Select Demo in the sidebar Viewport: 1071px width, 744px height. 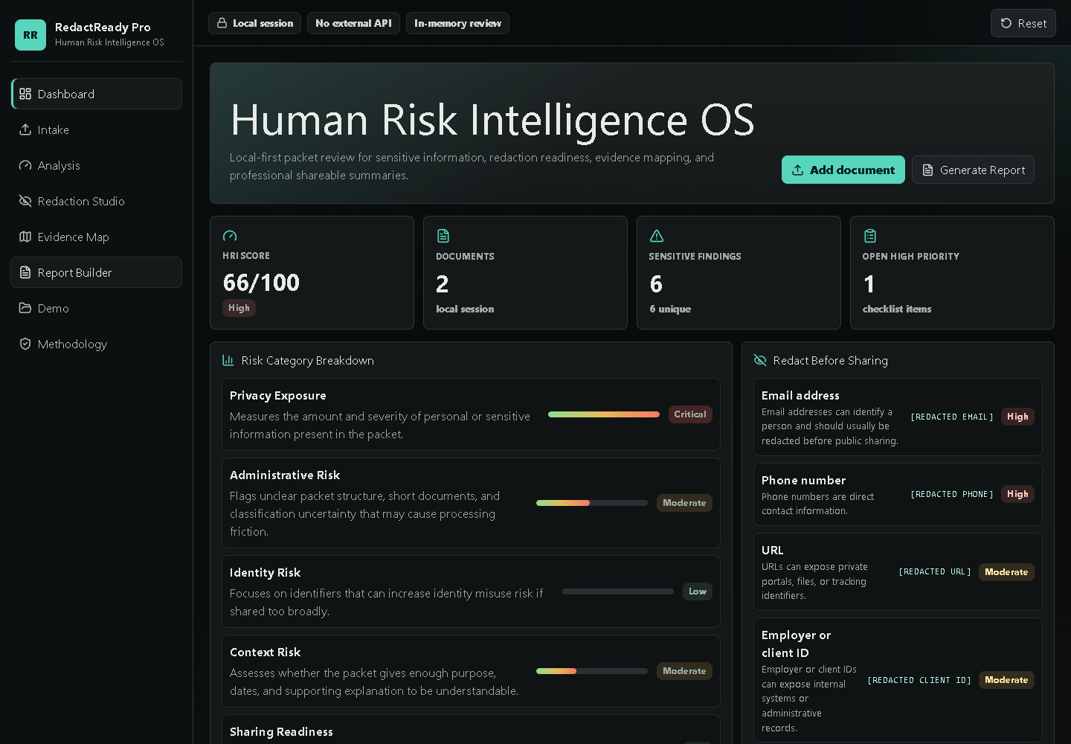coord(97,308)
